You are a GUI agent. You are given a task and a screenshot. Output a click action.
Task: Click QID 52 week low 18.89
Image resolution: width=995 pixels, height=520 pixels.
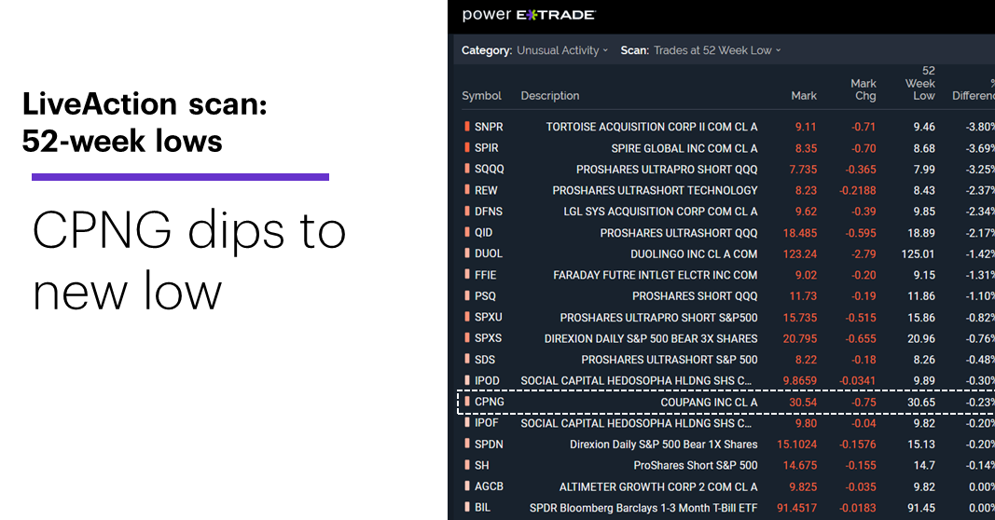[x=920, y=233]
